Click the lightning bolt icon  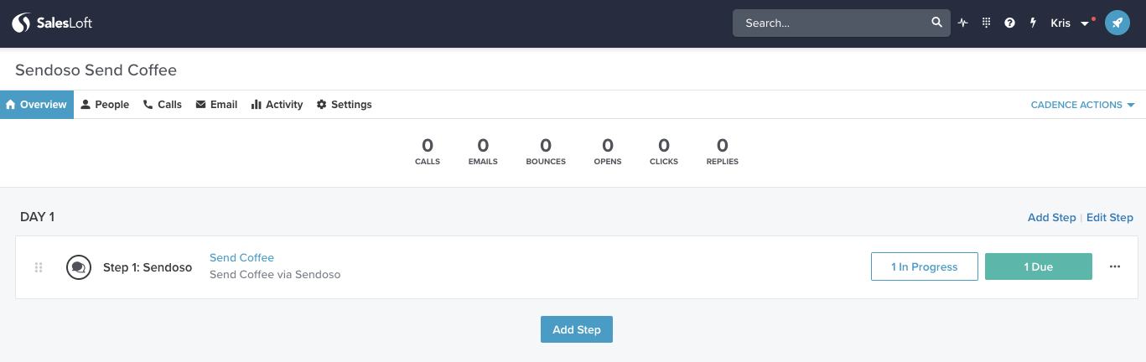pos(1034,23)
